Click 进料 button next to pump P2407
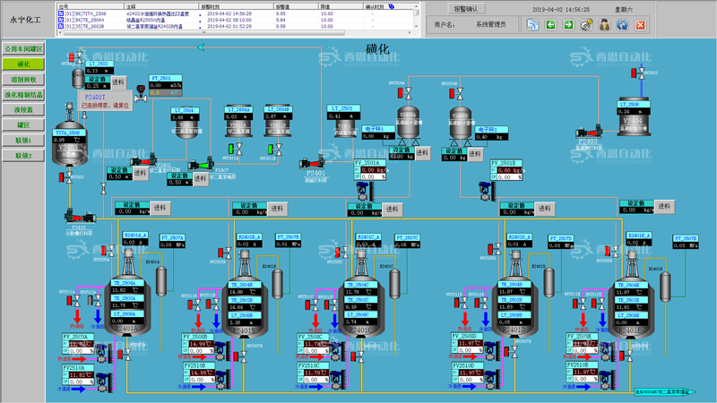Image resolution: width=717 pixels, height=403 pixels. [200, 178]
